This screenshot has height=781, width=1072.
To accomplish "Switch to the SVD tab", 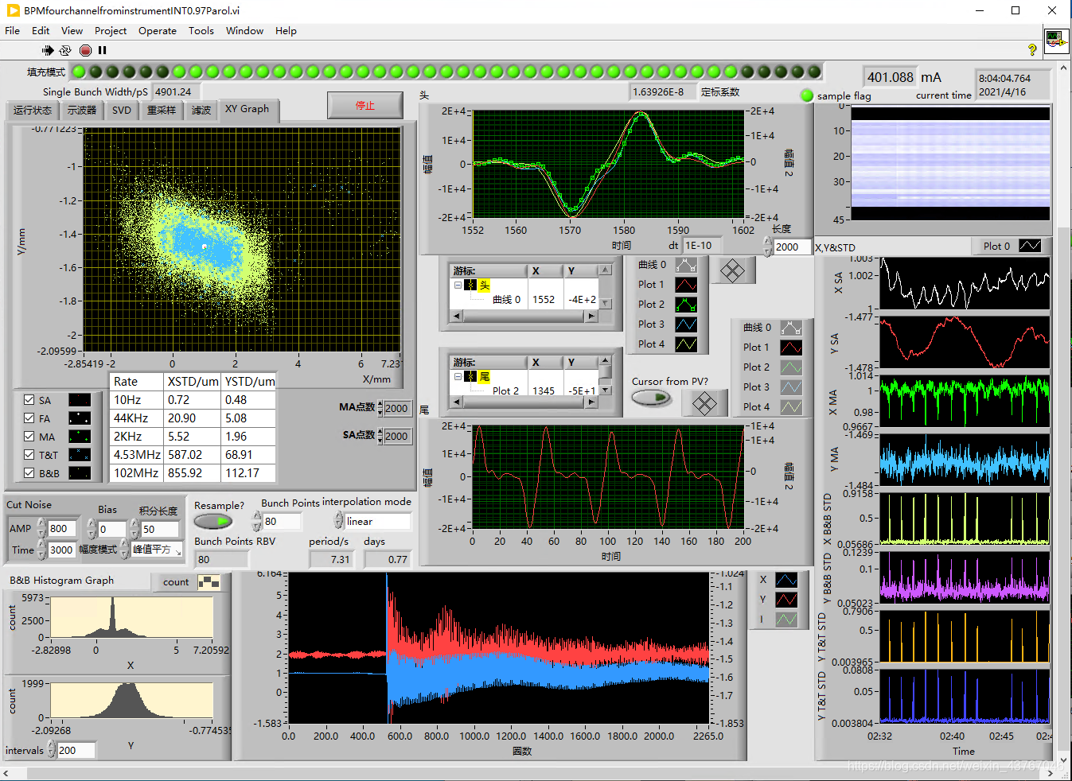I will click(x=122, y=111).
